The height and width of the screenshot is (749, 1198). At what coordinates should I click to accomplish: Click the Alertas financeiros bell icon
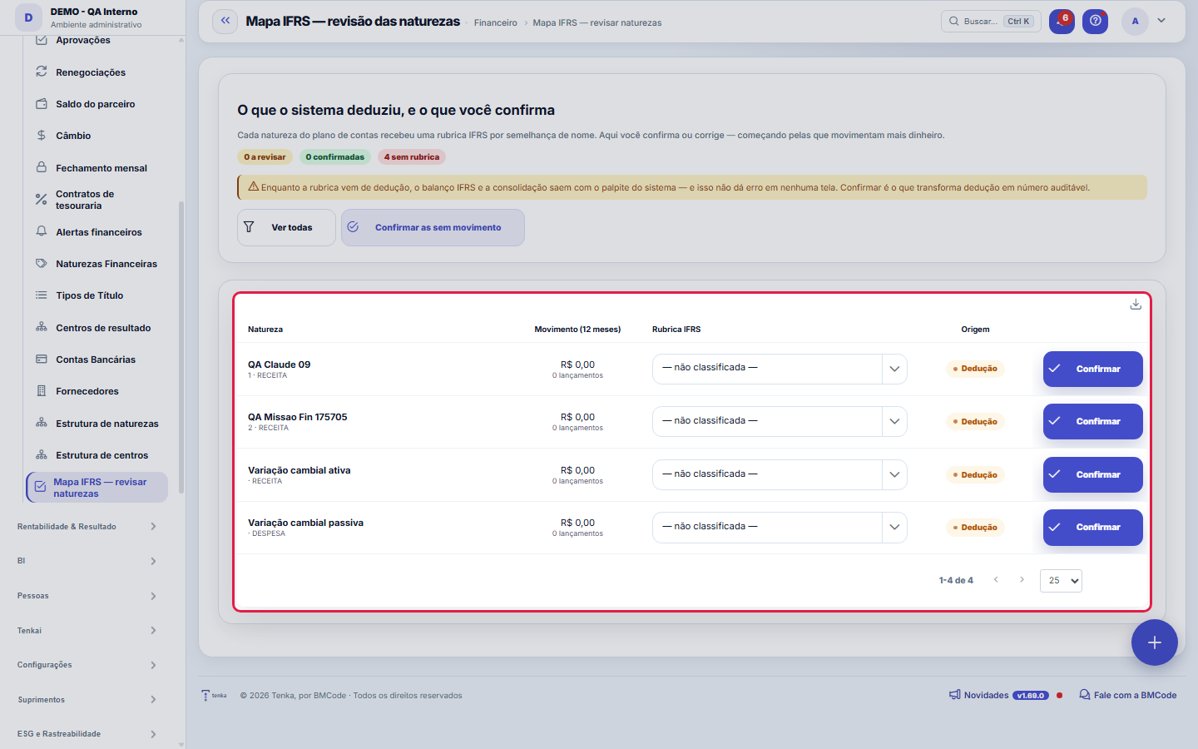pyautogui.click(x=42, y=231)
